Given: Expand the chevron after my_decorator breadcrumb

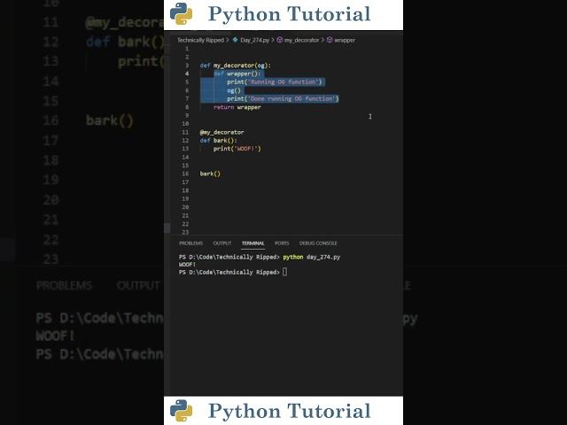Looking at the screenshot, I should click(x=322, y=40).
